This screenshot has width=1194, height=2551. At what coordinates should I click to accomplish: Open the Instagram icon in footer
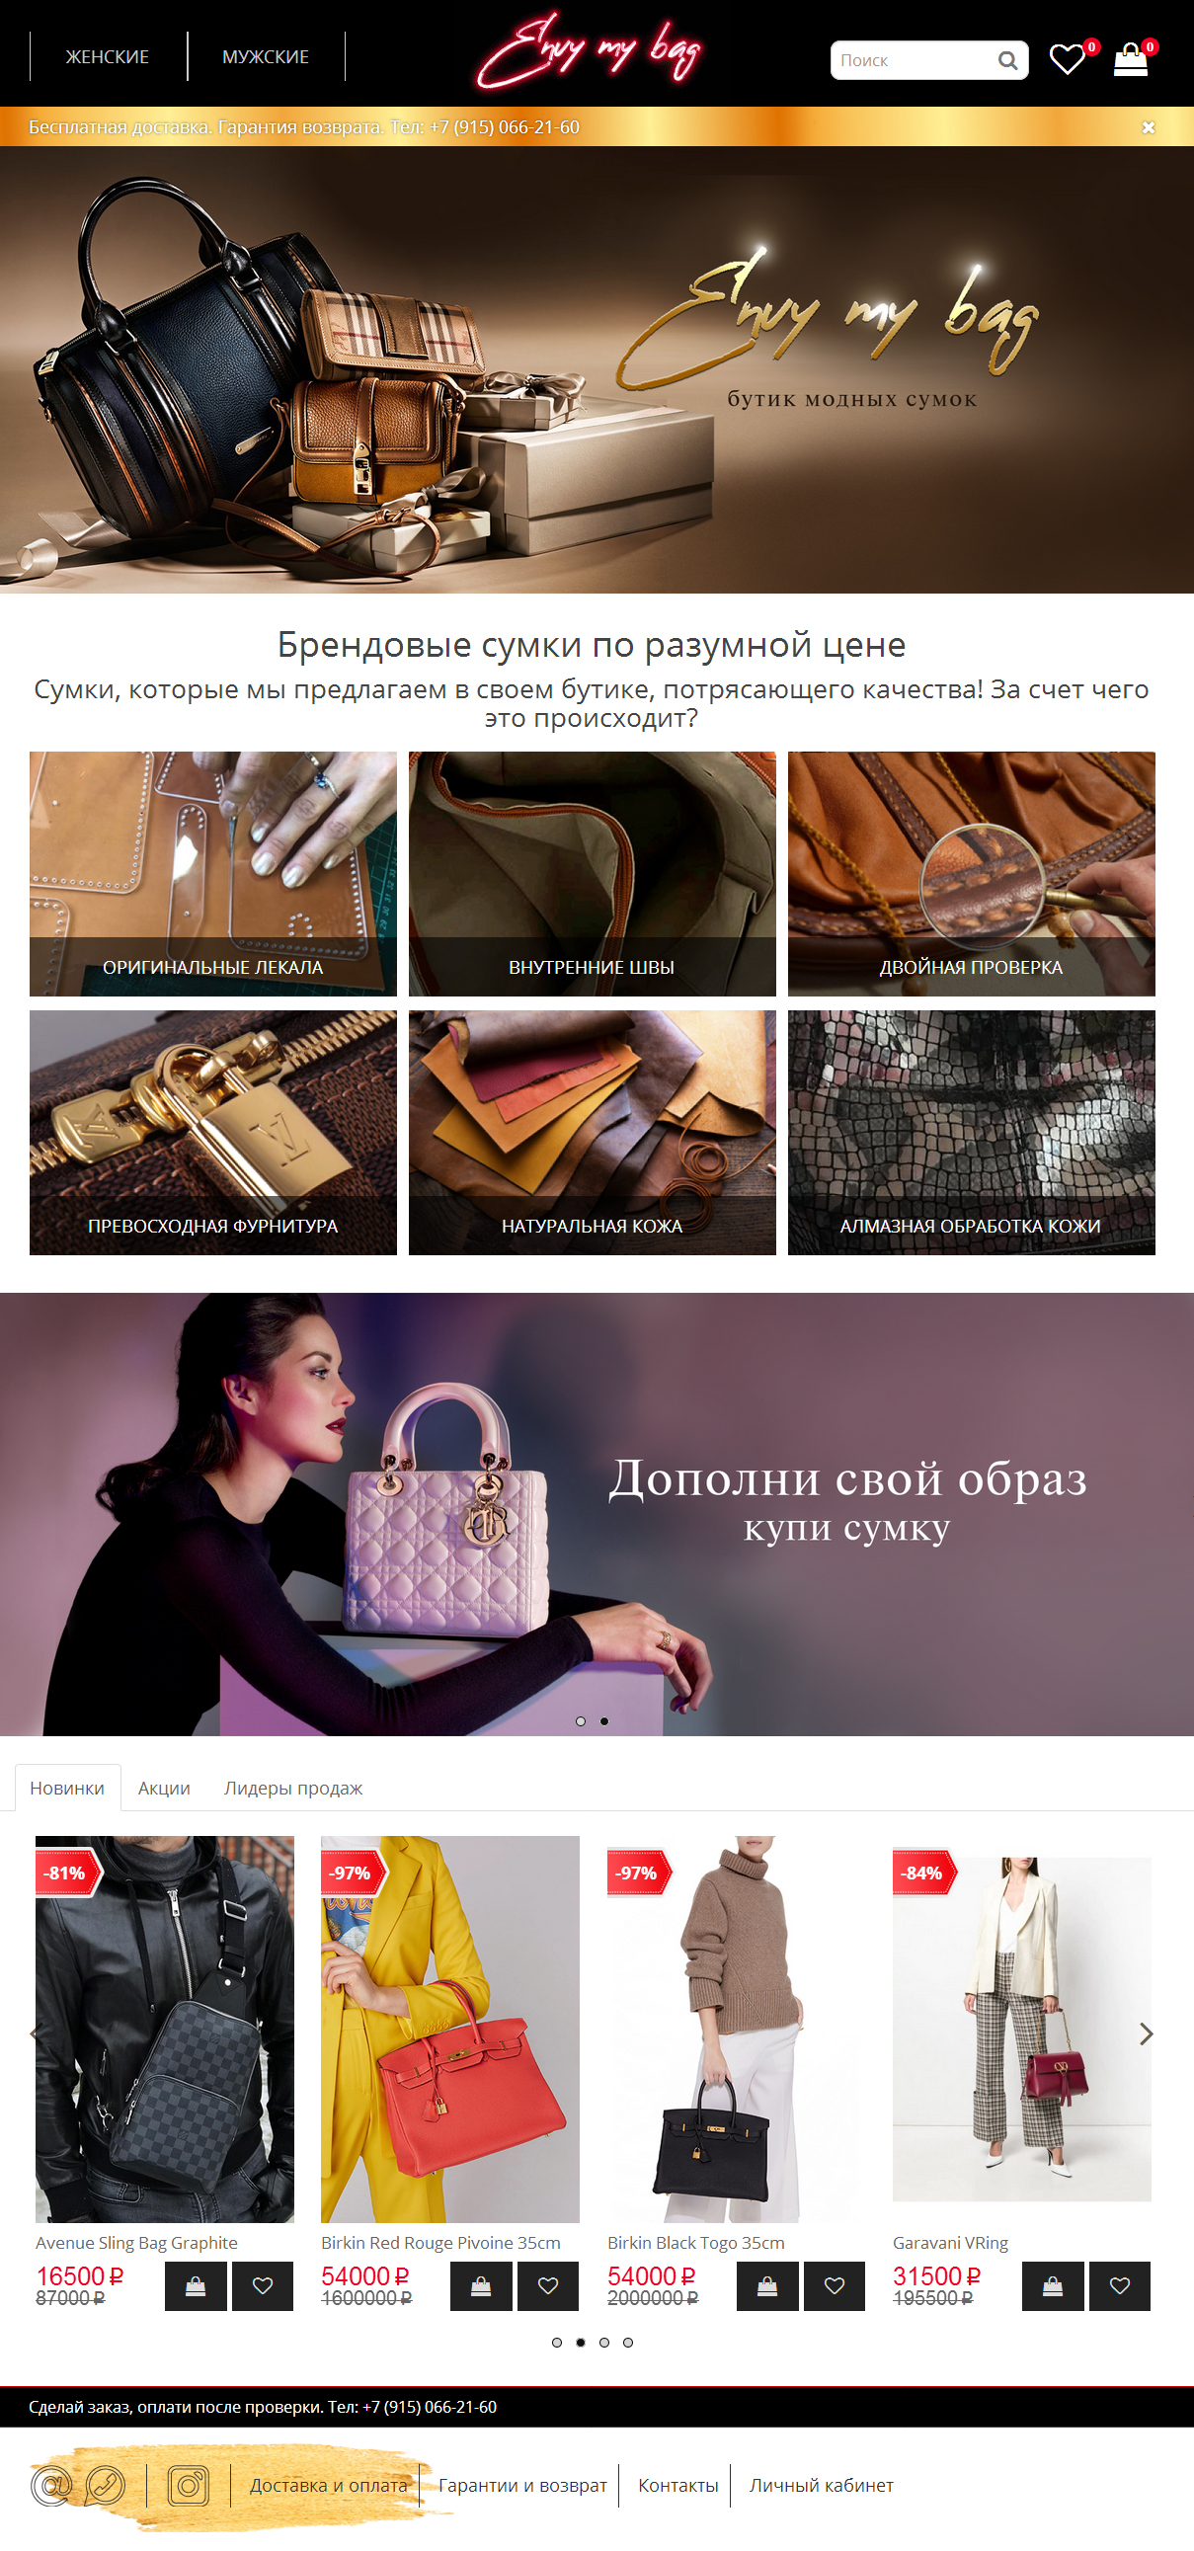pos(188,2485)
